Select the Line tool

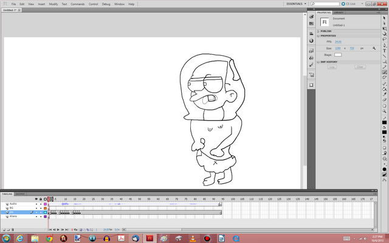point(385,56)
